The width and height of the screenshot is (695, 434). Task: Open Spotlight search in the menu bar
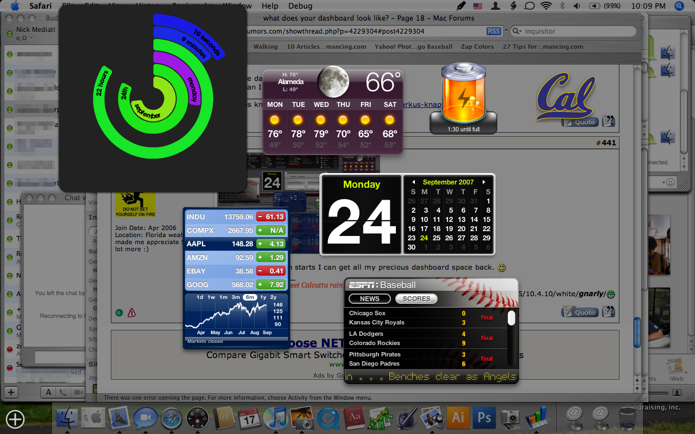point(679,6)
